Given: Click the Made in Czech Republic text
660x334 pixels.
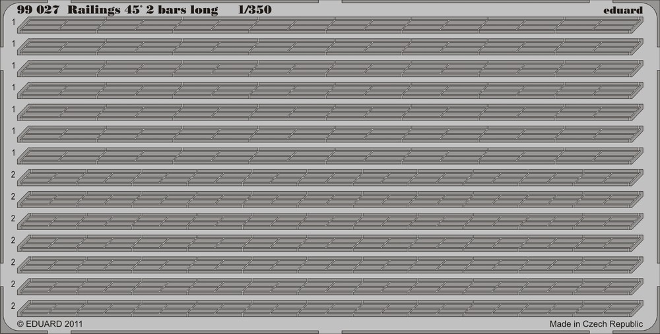Looking at the screenshot, I should [x=596, y=324].
